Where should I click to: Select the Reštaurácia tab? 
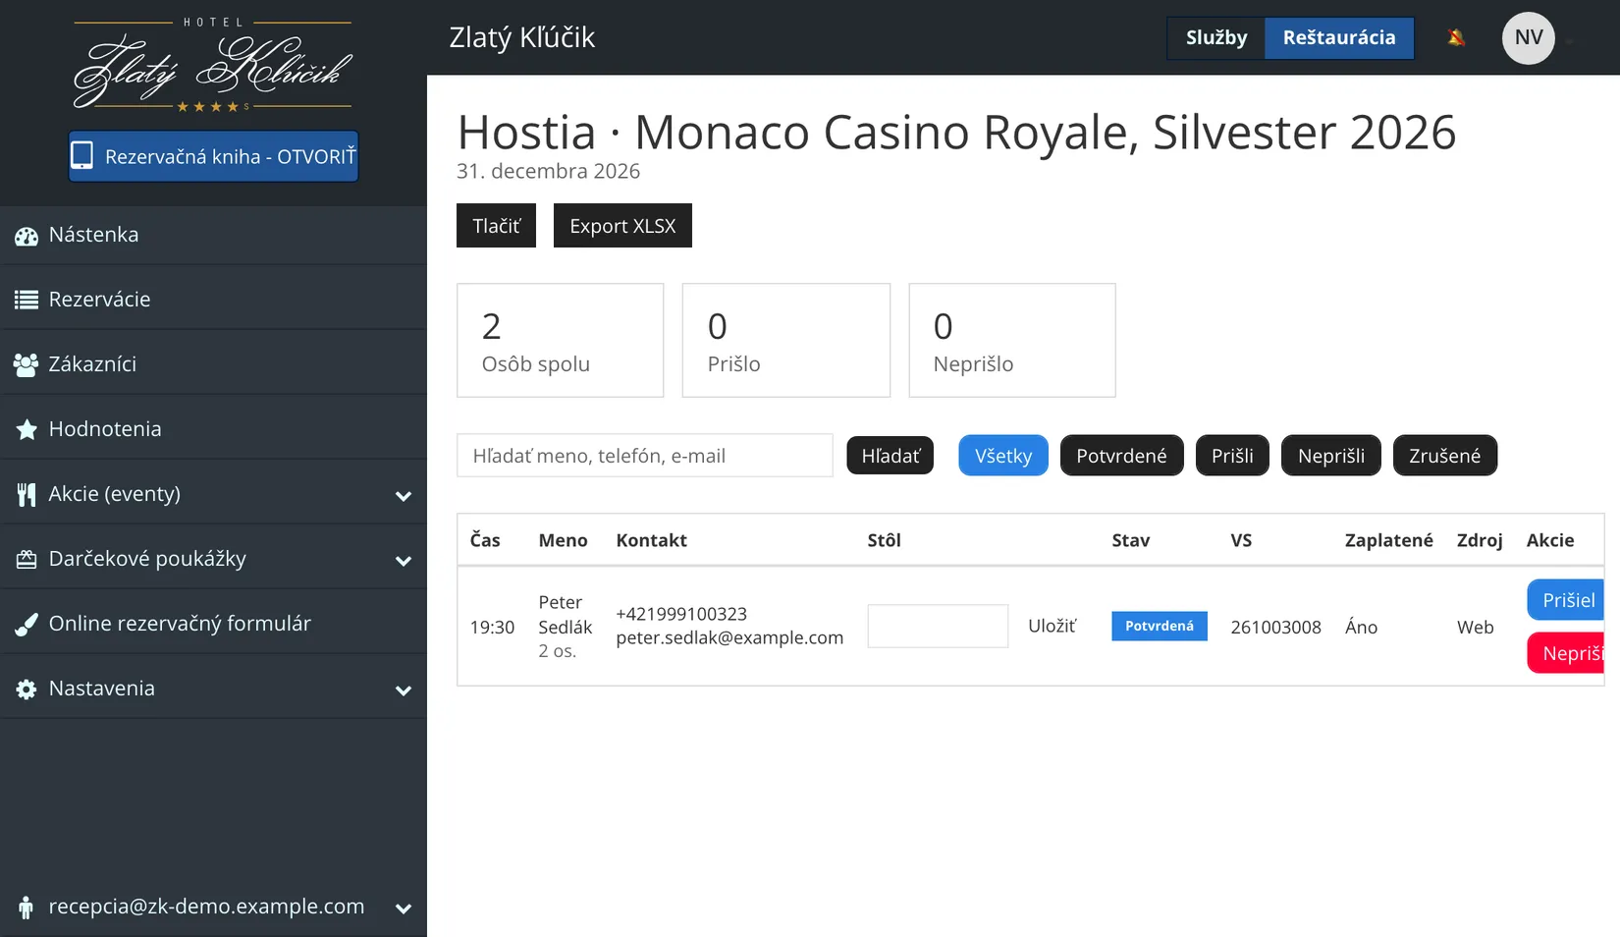click(x=1339, y=38)
